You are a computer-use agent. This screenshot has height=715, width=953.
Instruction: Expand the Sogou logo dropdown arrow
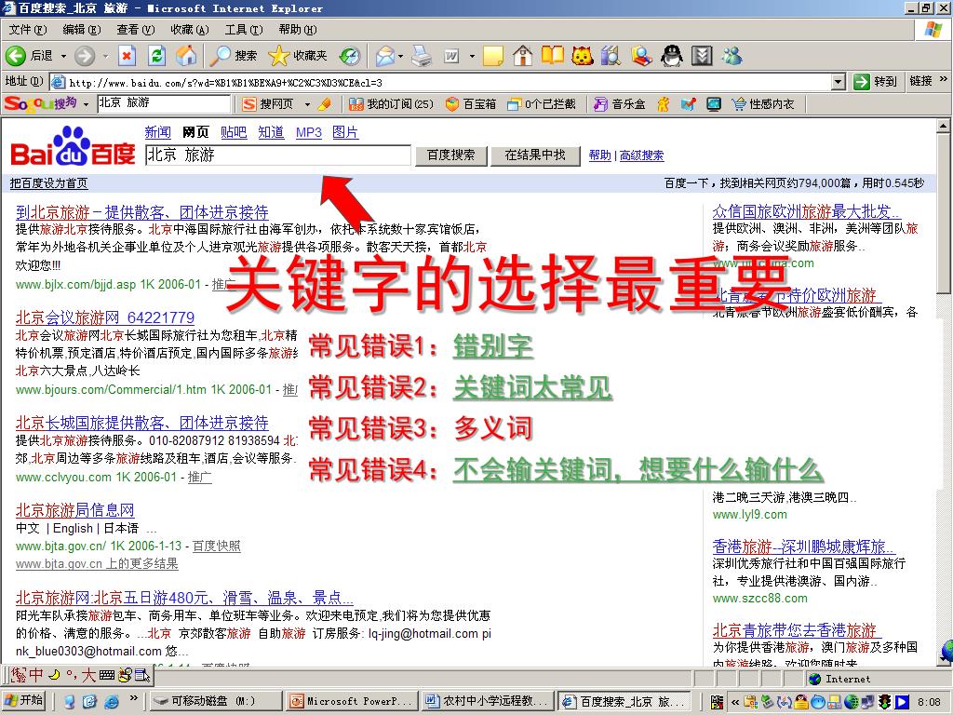point(86,104)
